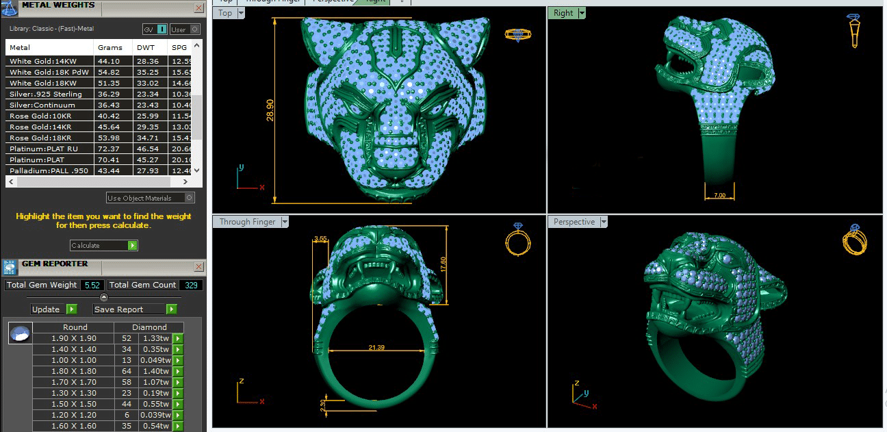Viewport: 887px width, 432px height.
Task: Click the Save Report button
Action: 135,309
